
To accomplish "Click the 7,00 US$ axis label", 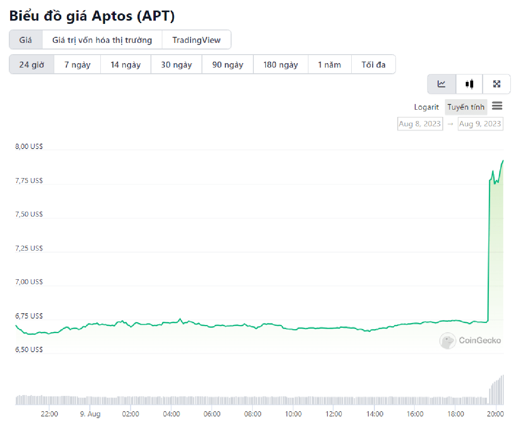I will point(29,282).
